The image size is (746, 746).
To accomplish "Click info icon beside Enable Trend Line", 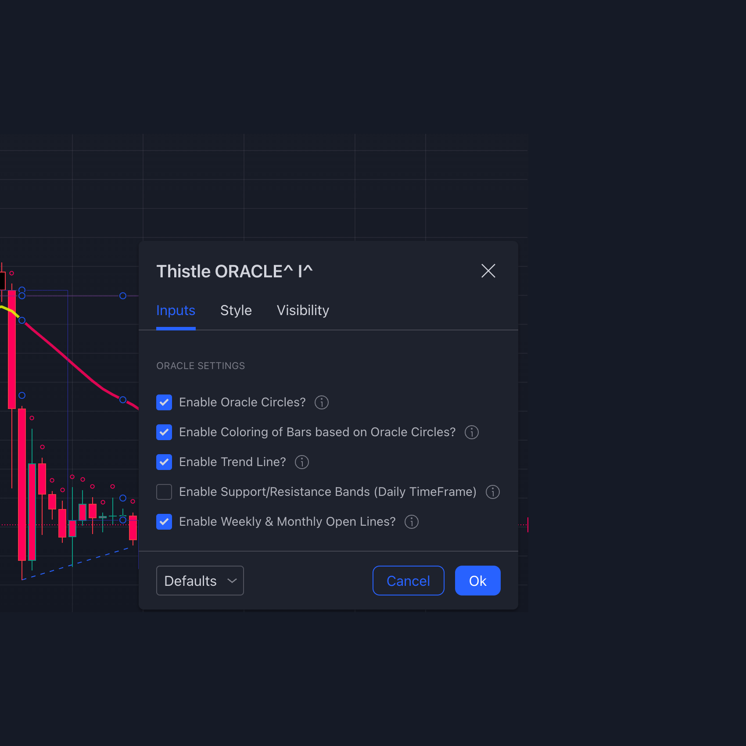I will click(x=302, y=462).
